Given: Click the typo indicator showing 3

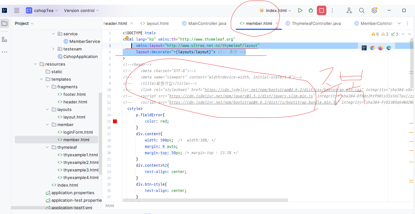Looking at the screenshot, I should (x=395, y=34).
